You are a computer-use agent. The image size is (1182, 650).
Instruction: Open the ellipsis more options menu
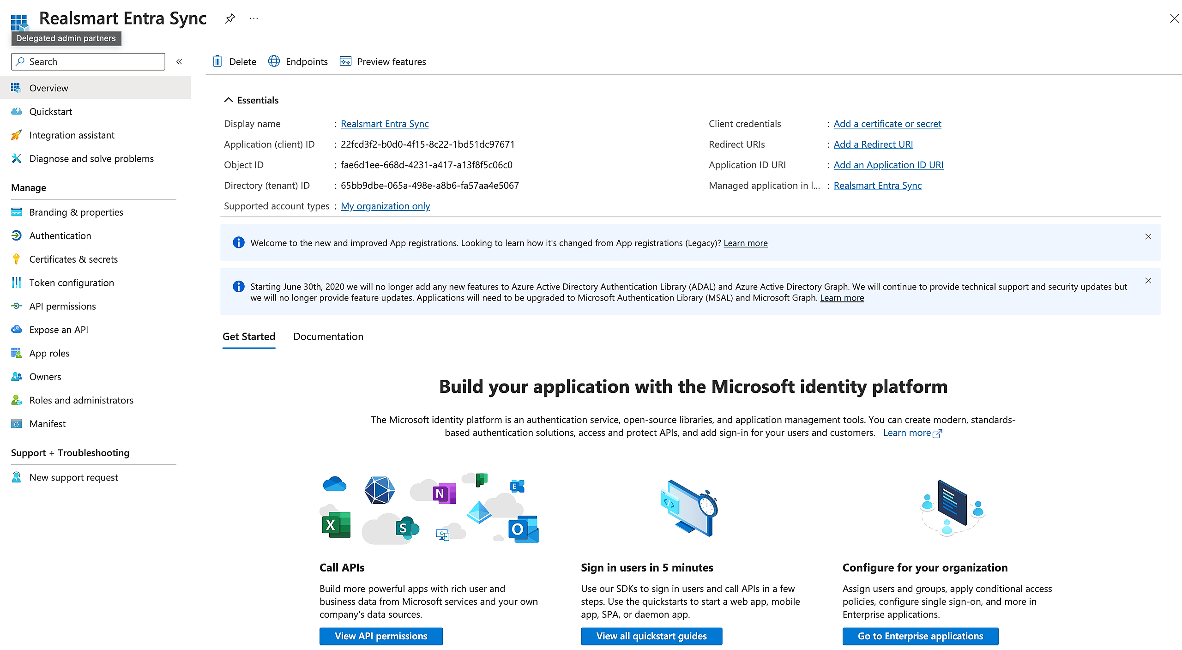tap(253, 18)
